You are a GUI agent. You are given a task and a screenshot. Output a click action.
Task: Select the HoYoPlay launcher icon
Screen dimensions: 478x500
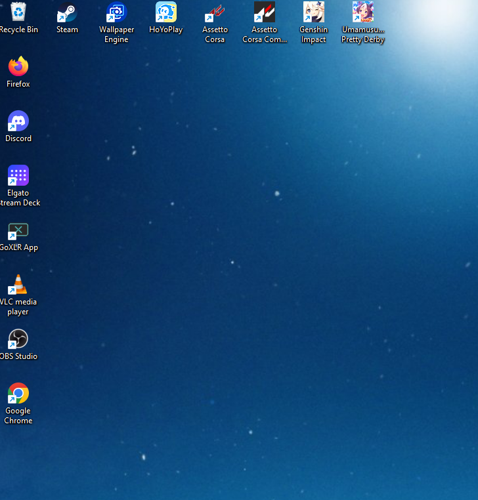pos(166,12)
